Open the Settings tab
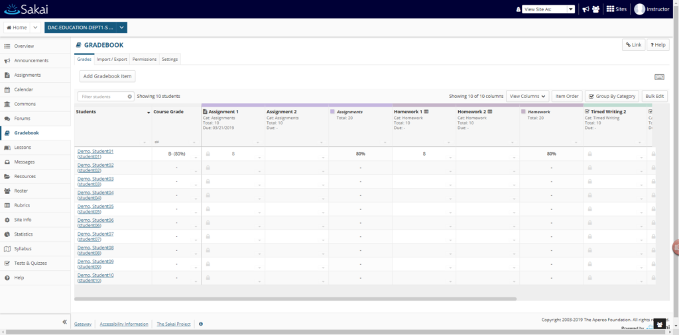Screen dimensions: 679x335 (170, 59)
